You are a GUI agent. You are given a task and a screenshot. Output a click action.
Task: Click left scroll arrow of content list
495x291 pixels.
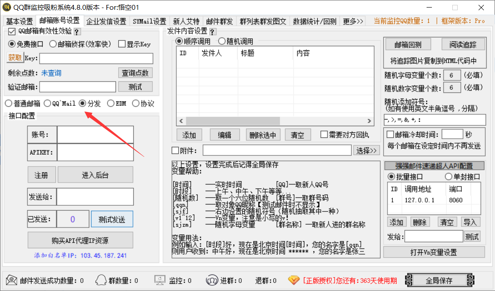[x=181, y=121]
